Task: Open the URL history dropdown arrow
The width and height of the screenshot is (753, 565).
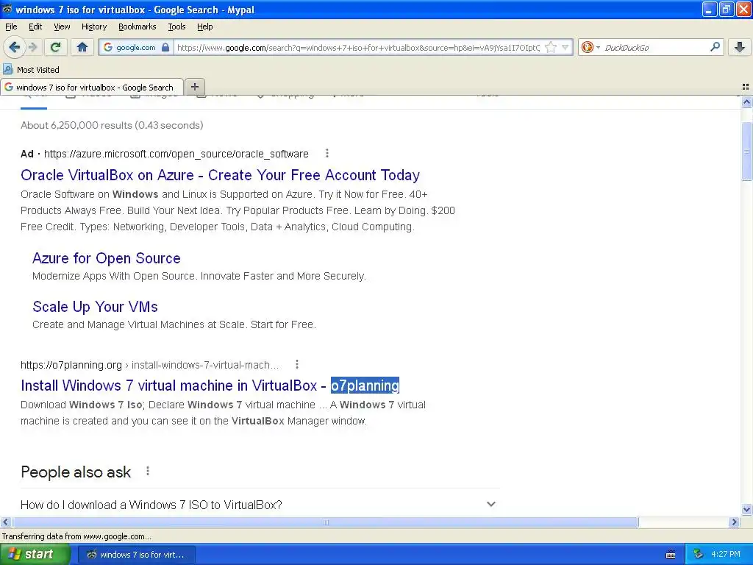Action: point(565,47)
